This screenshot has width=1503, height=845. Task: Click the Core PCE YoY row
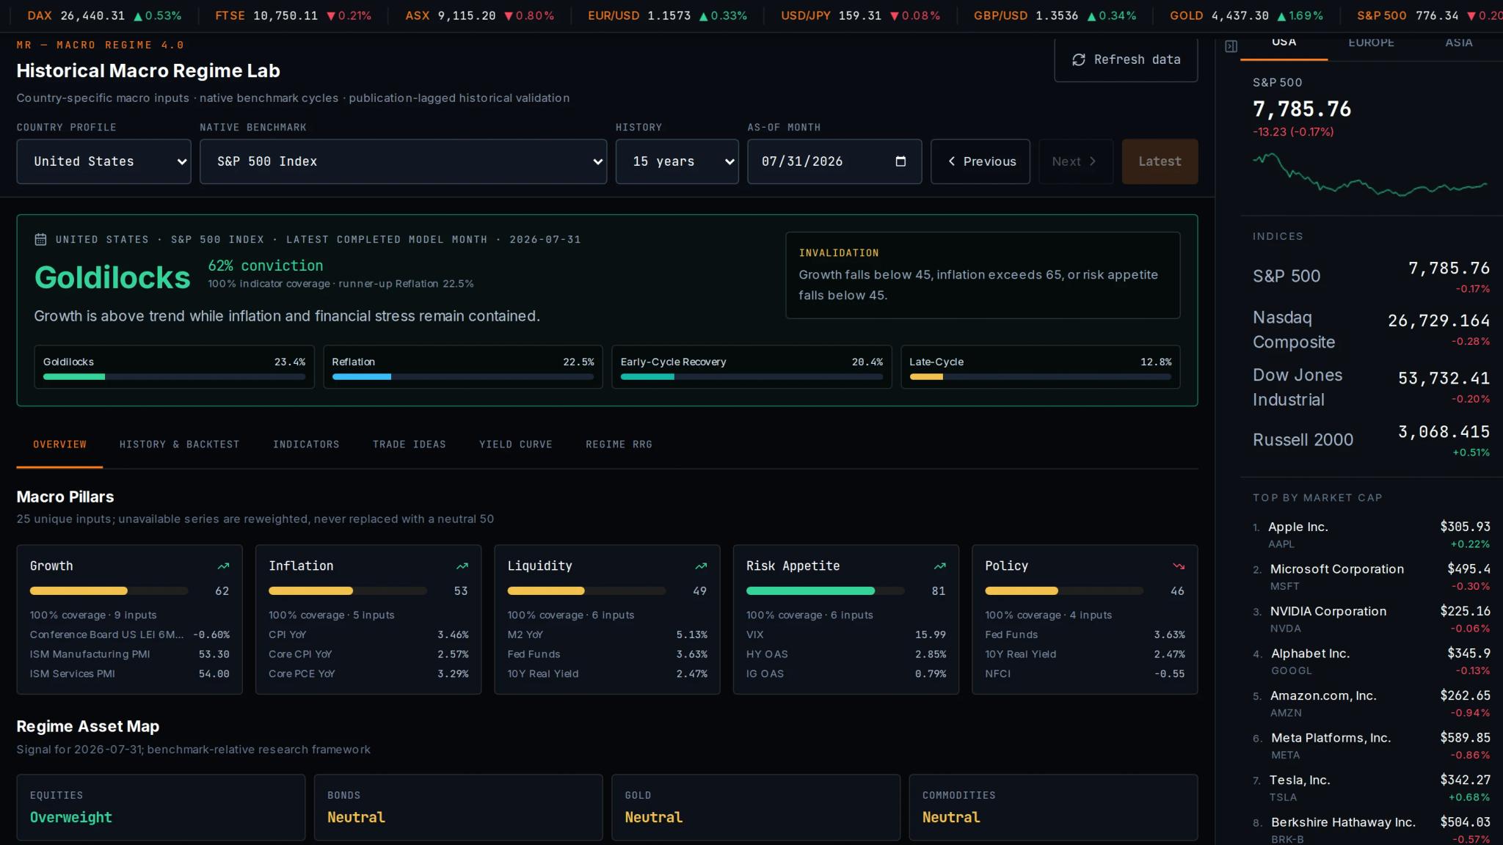click(368, 674)
